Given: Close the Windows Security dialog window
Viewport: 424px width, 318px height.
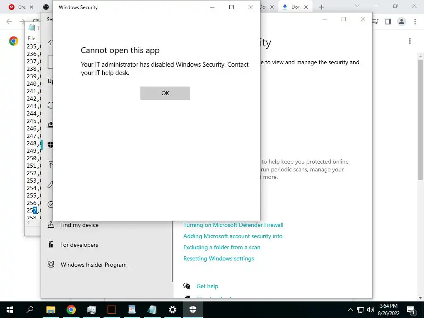Looking at the screenshot, I should [251, 7].
